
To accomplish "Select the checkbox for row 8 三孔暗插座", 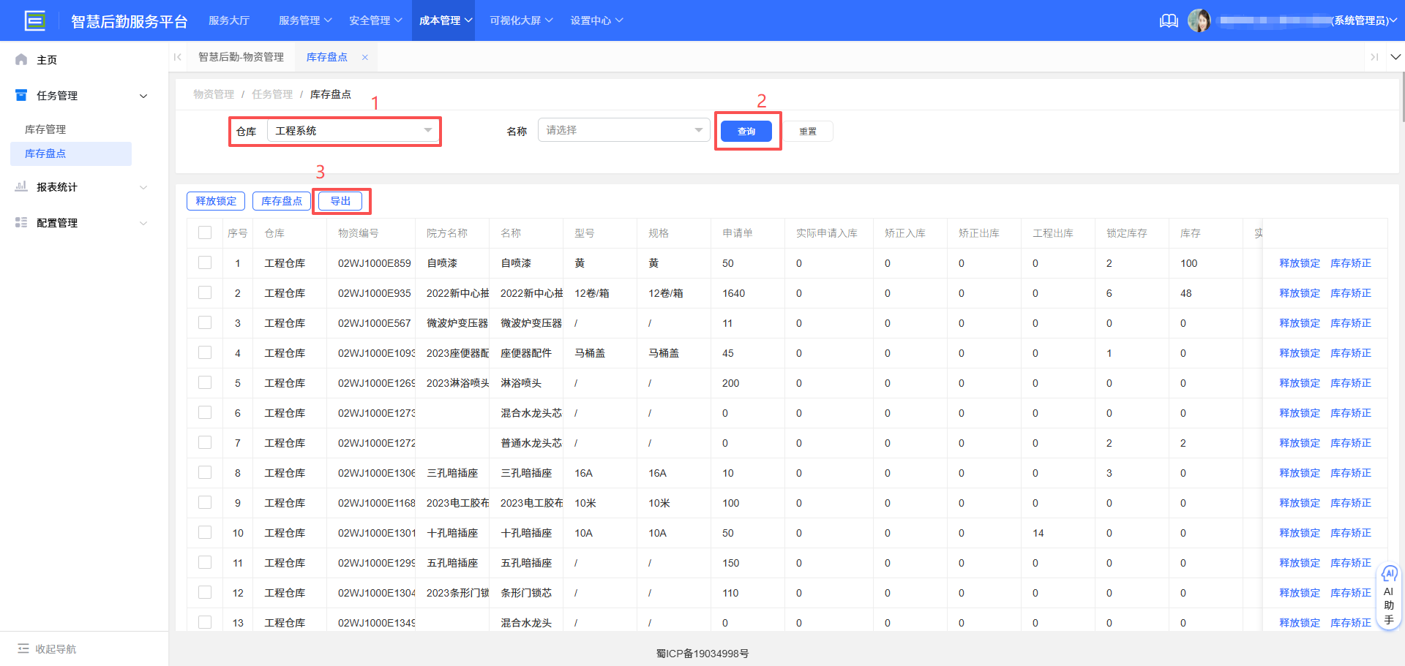I will 205,472.
